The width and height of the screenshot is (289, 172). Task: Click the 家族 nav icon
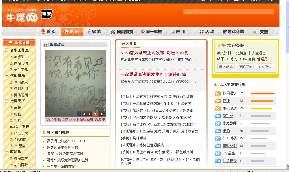89,32
